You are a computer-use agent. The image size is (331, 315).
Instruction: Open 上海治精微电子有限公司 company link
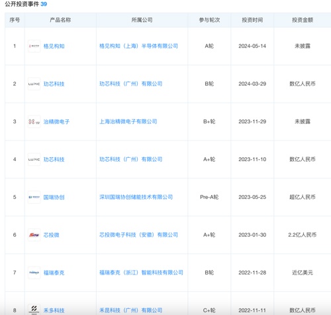coord(128,121)
